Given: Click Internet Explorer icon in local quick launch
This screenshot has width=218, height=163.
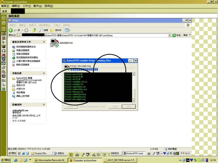Looking at the screenshot, I should click(16, 160).
